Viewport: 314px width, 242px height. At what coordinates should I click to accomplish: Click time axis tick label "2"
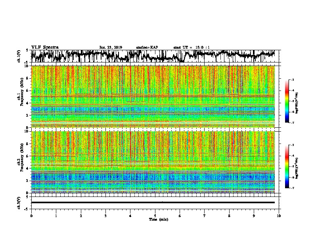pyautogui.click(x=81, y=216)
